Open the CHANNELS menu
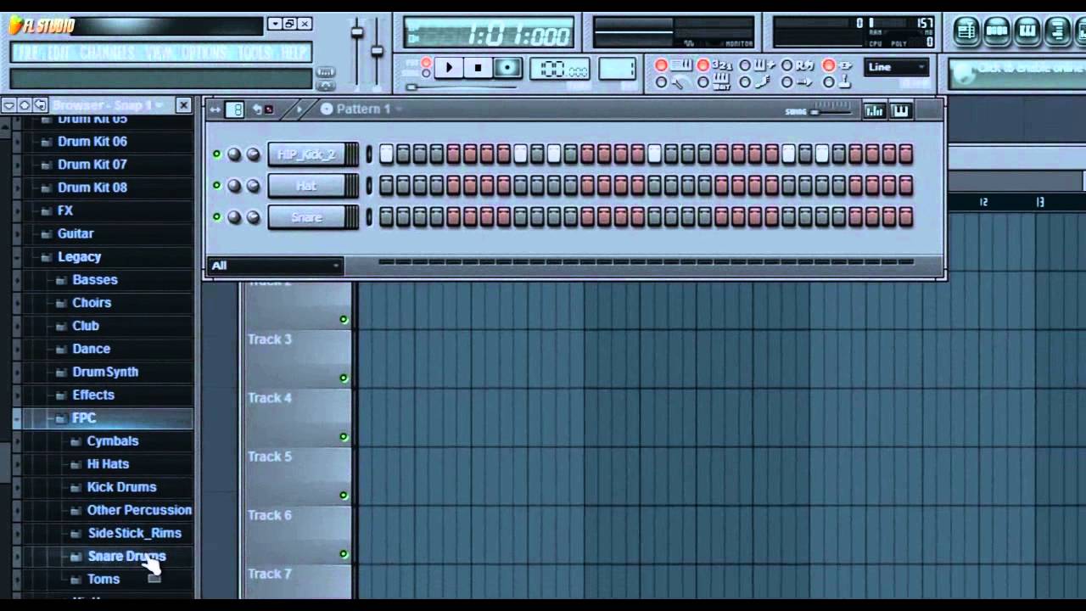The image size is (1086, 611). coord(108,53)
